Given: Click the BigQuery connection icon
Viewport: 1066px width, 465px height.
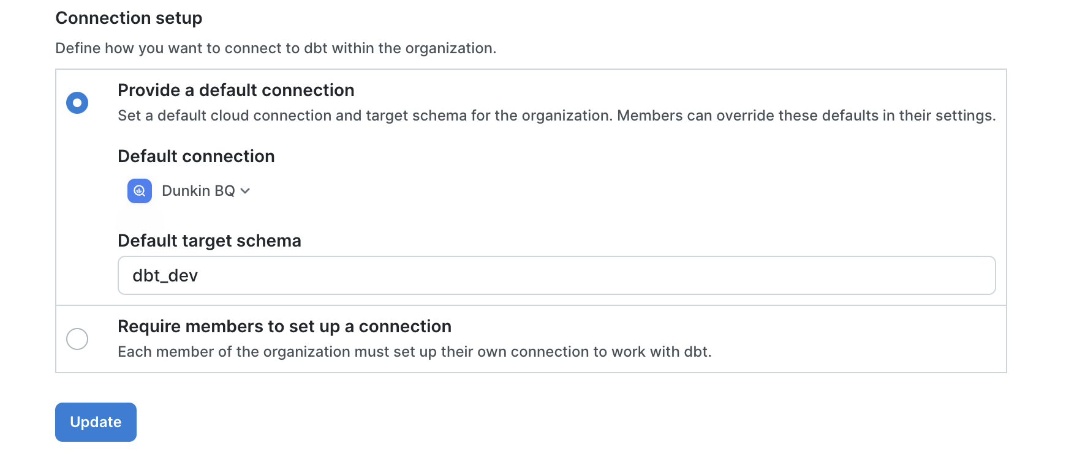Looking at the screenshot, I should 140,191.
